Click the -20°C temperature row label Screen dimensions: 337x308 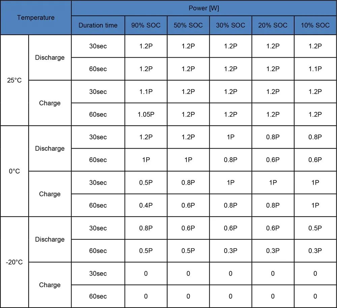pos(14,262)
